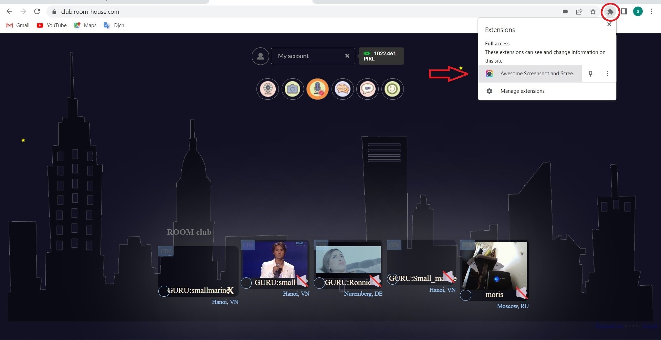Click the green power button icon
Viewport: 661px width, 340px height.
pos(392,89)
